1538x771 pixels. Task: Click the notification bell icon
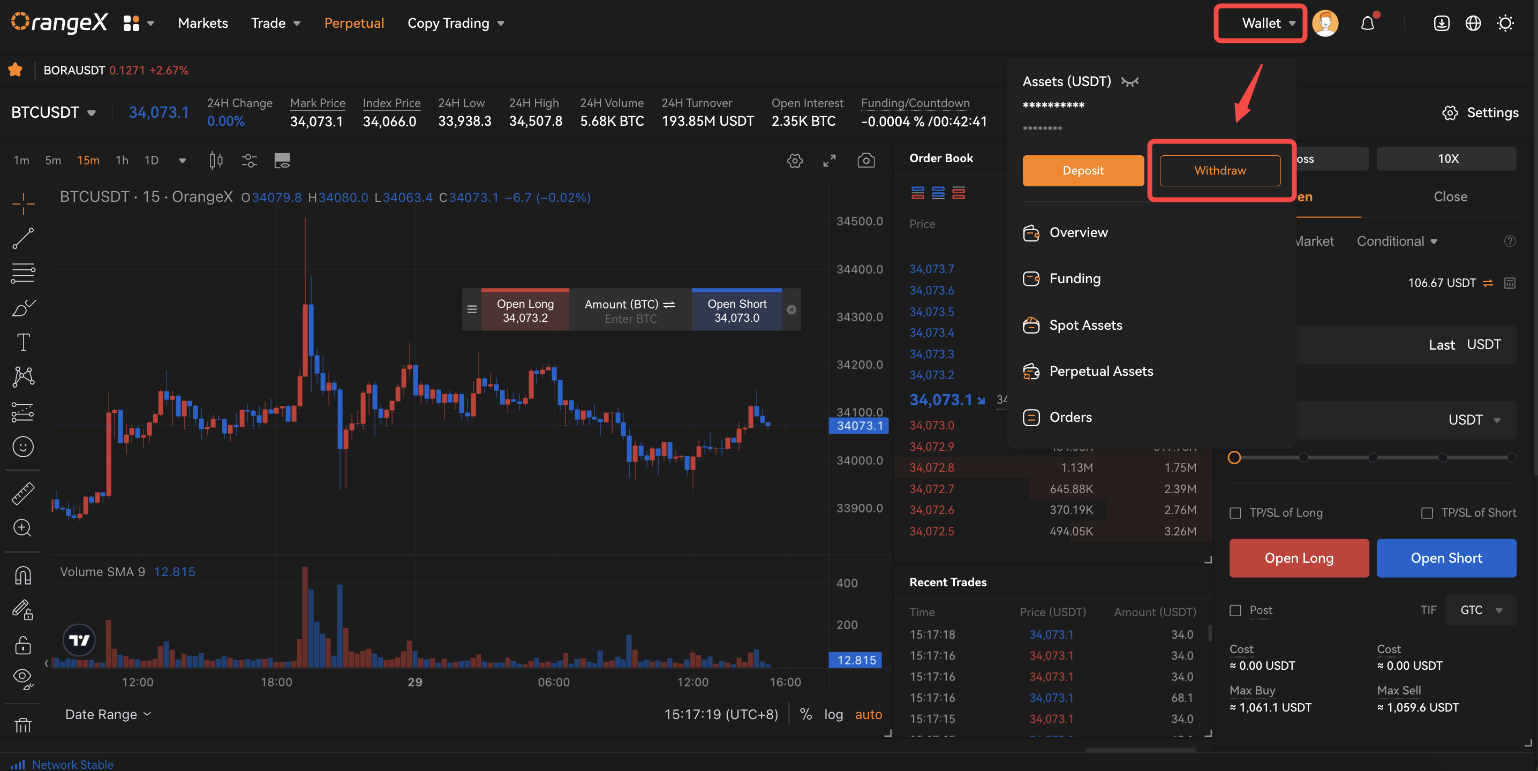point(1367,24)
